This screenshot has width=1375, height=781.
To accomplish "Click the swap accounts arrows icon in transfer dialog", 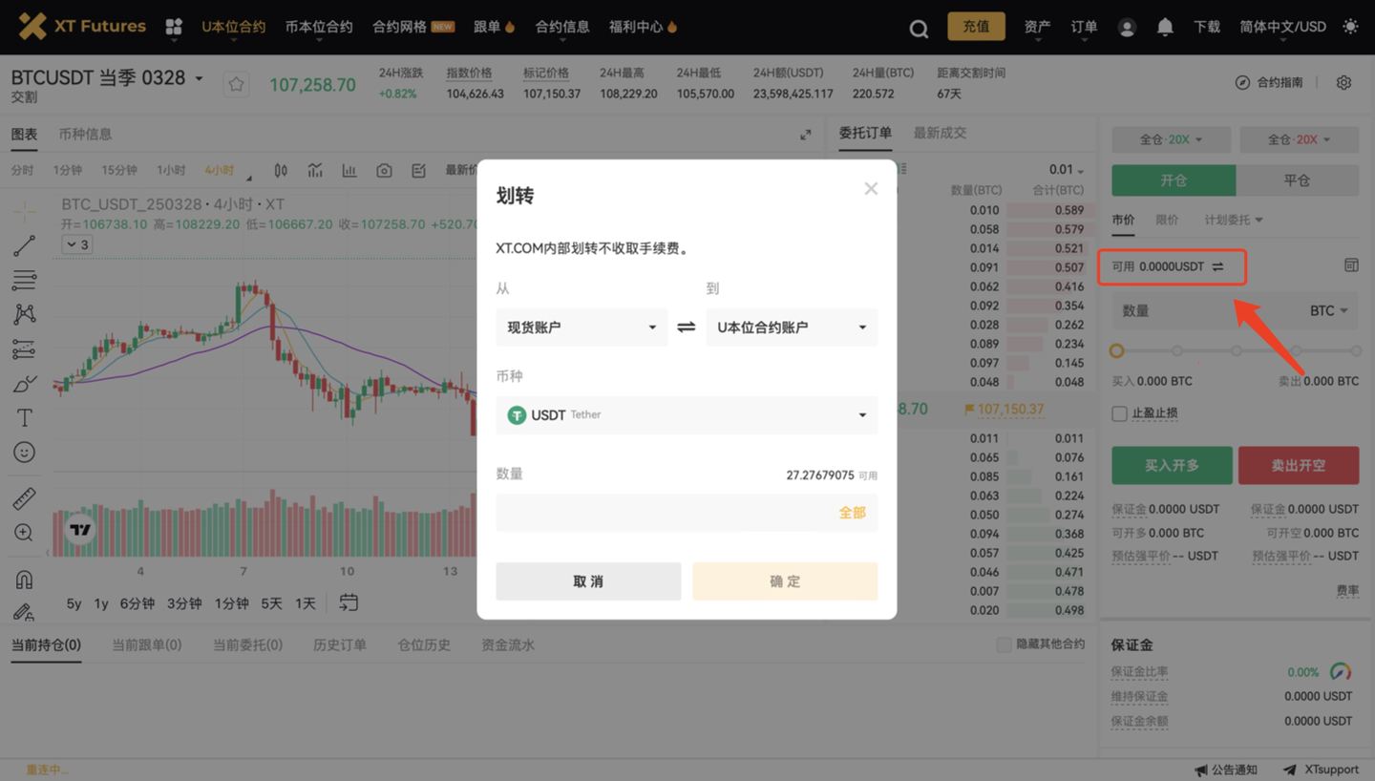I will 686,327.
